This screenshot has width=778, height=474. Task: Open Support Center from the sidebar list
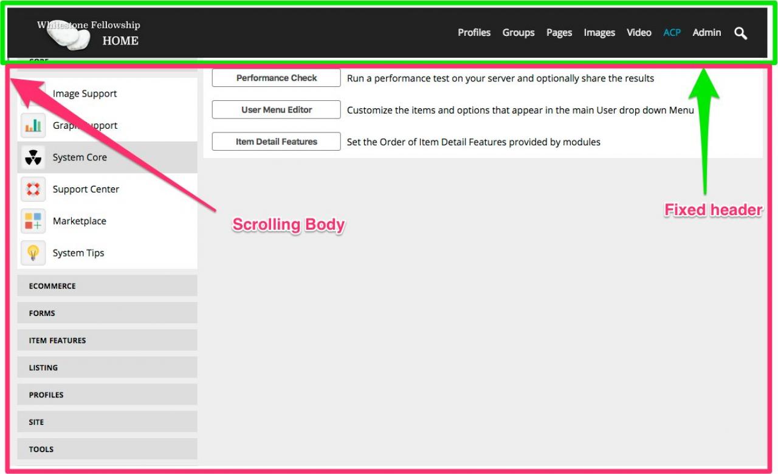(86, 189)
